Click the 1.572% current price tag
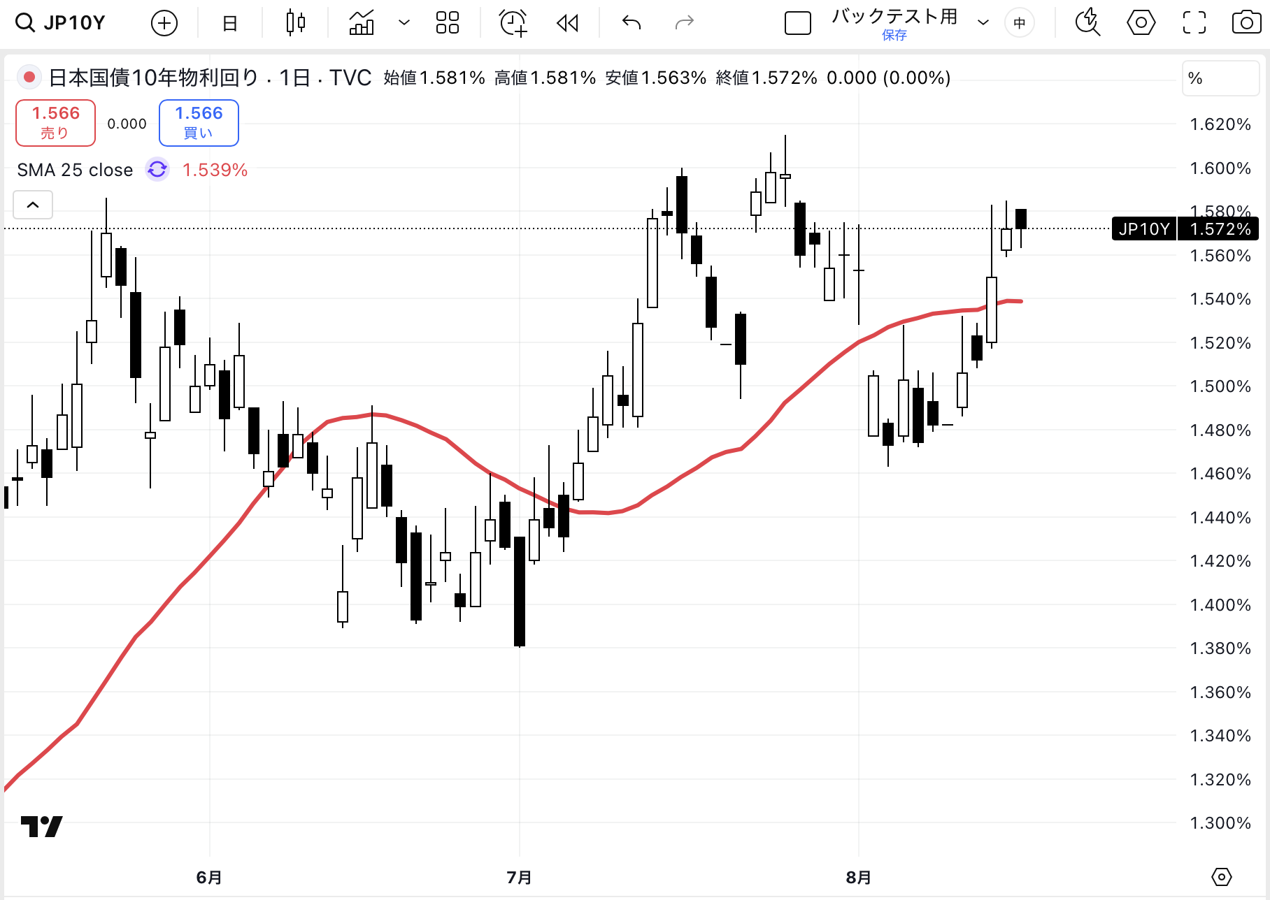The image size is (1270, 900). click(1219, 229)
